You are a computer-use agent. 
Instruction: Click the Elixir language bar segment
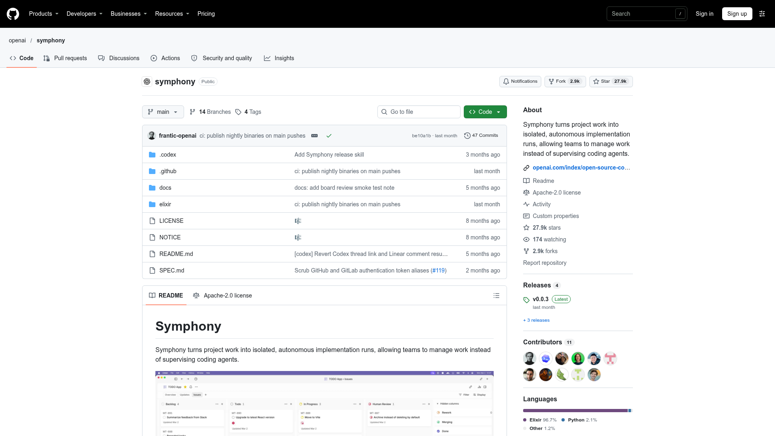pos(575,411)
